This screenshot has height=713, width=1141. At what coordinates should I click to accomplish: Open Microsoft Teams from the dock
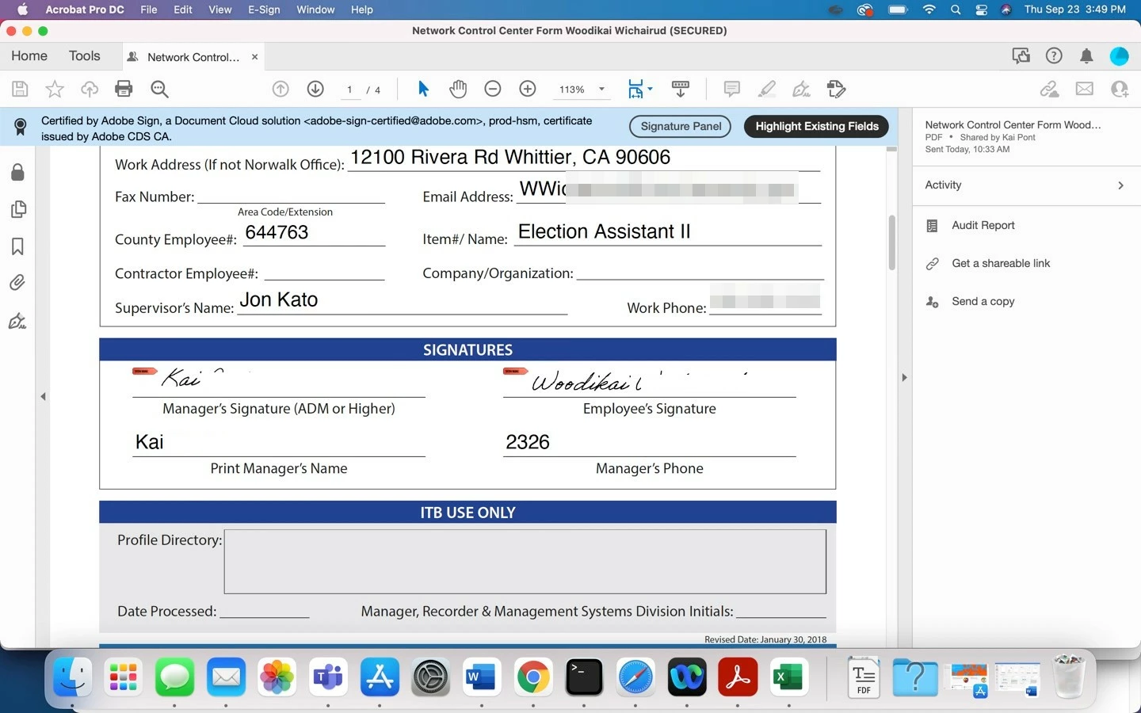328,677
